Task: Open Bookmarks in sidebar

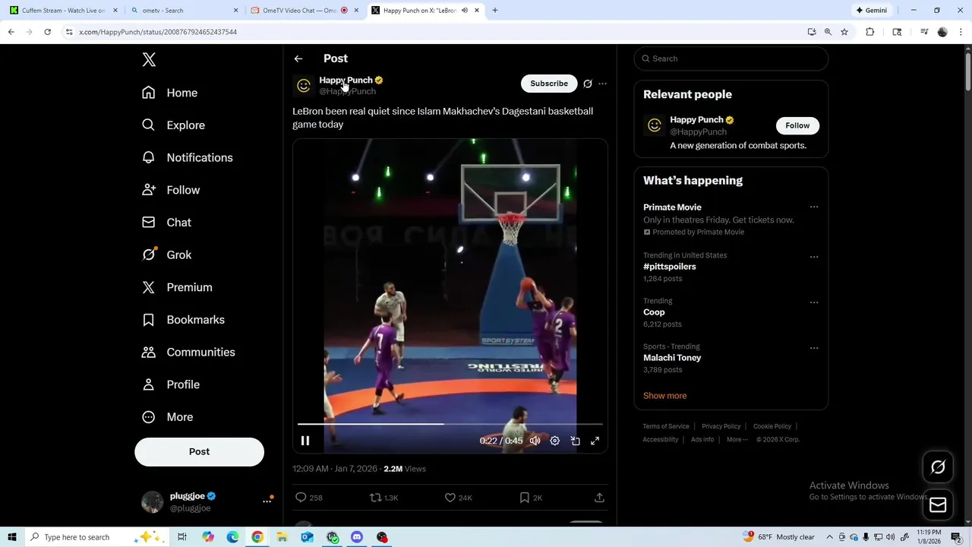Action: [183, 320]
